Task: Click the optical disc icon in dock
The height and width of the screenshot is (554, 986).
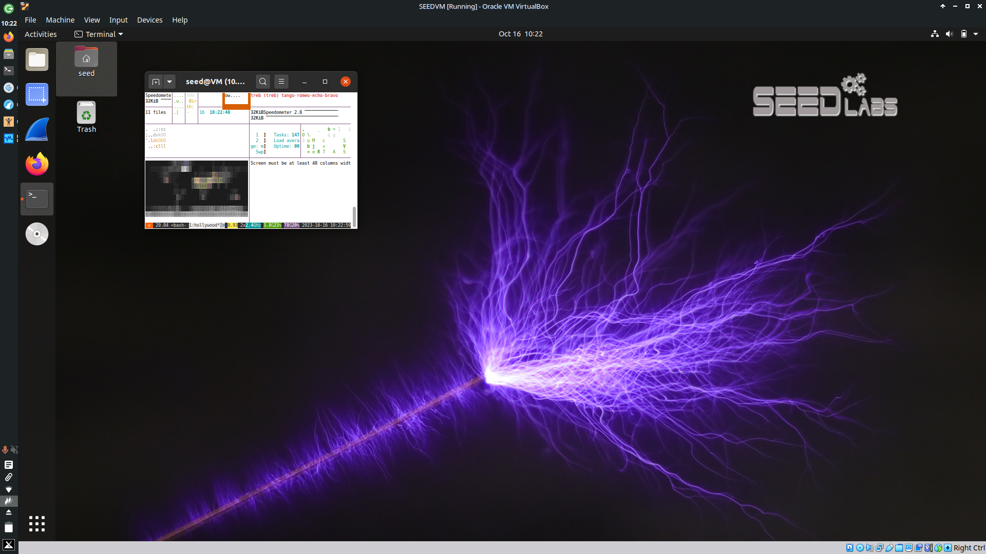Action: (37, 234)
